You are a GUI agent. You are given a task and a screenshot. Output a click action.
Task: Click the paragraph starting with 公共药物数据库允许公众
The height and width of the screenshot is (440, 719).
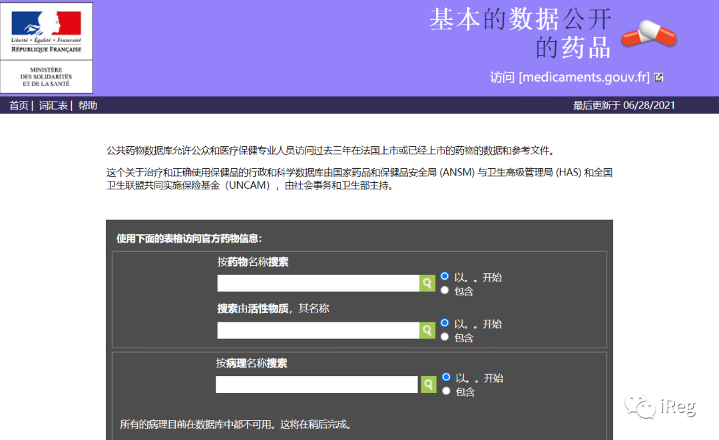point(331,151)
